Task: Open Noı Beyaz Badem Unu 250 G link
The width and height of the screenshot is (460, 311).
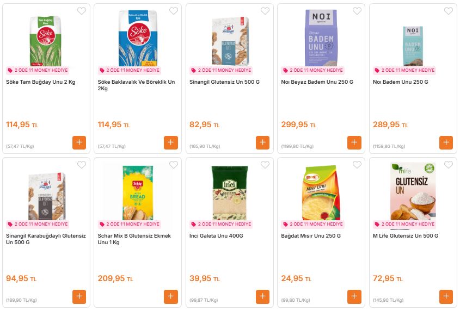Action: click(317, 82)
